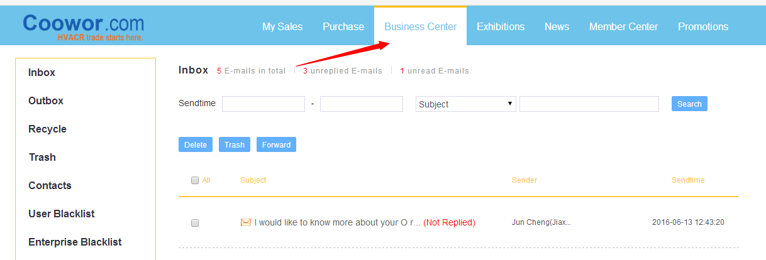Viewport: 766px width, 260px height.
Task: Open the Member Center menu
Action: (623, 26)
